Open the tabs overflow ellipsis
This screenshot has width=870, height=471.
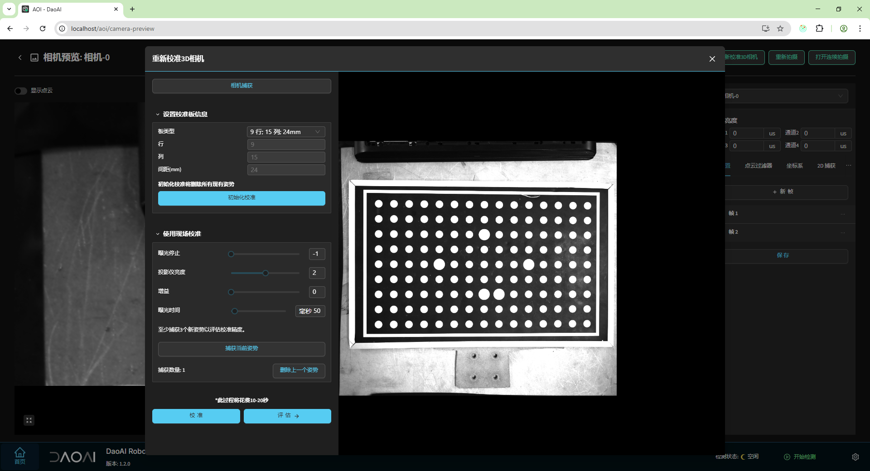(x=848, y=165)
